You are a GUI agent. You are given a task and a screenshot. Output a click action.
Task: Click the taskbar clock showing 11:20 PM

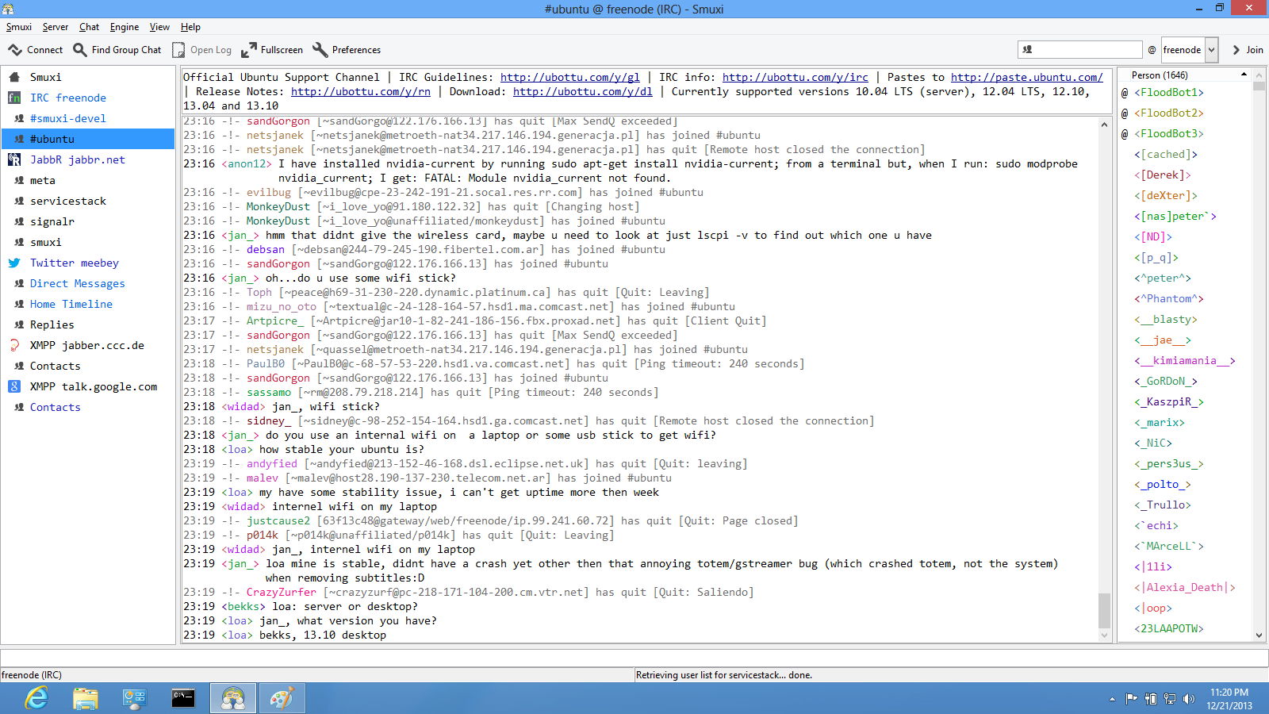pyautogui.click(x=1229, y=698)
